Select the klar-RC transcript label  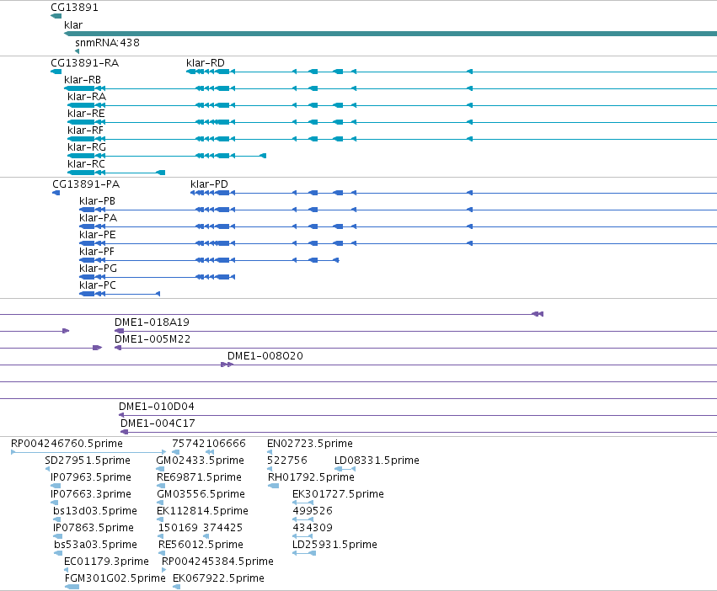(86, 164)
